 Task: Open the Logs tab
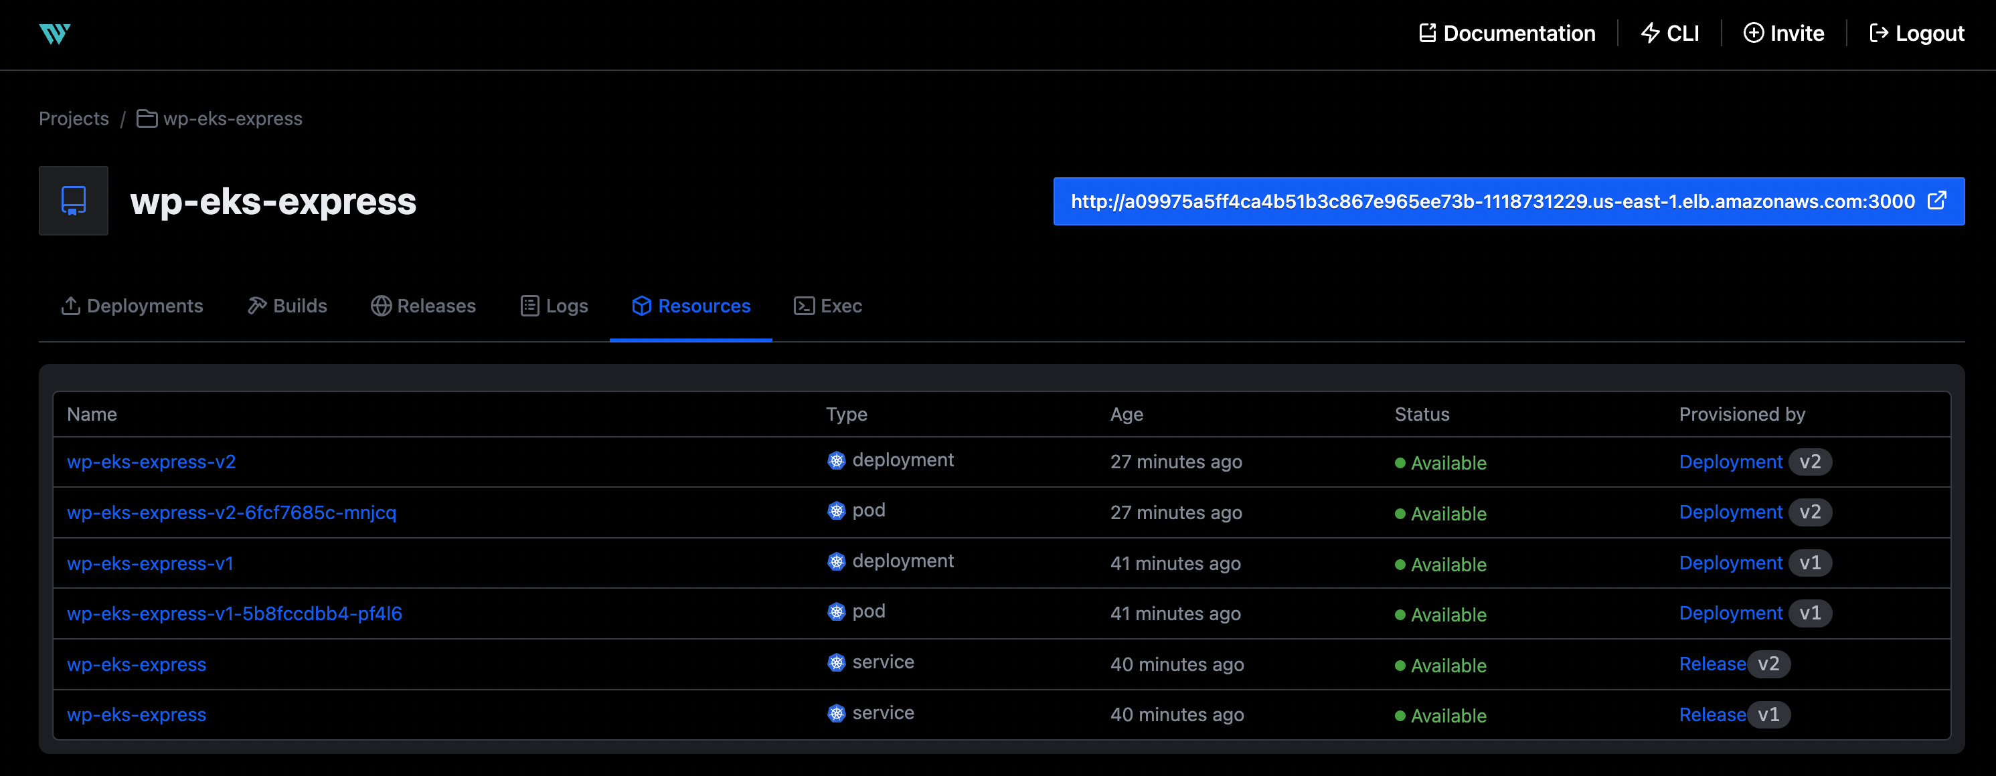(554, 305)
